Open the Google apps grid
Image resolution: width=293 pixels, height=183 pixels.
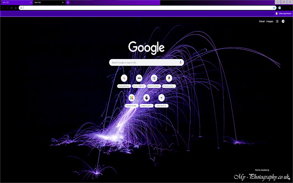coord(277,22)
